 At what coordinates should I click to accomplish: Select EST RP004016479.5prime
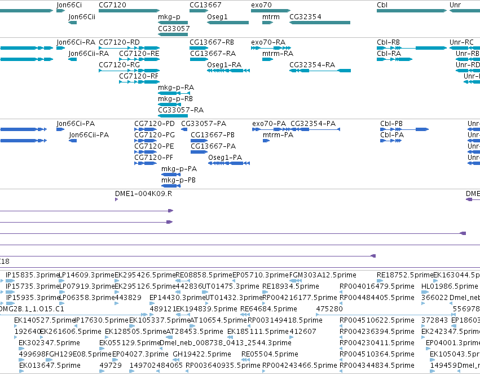[341, 292]
